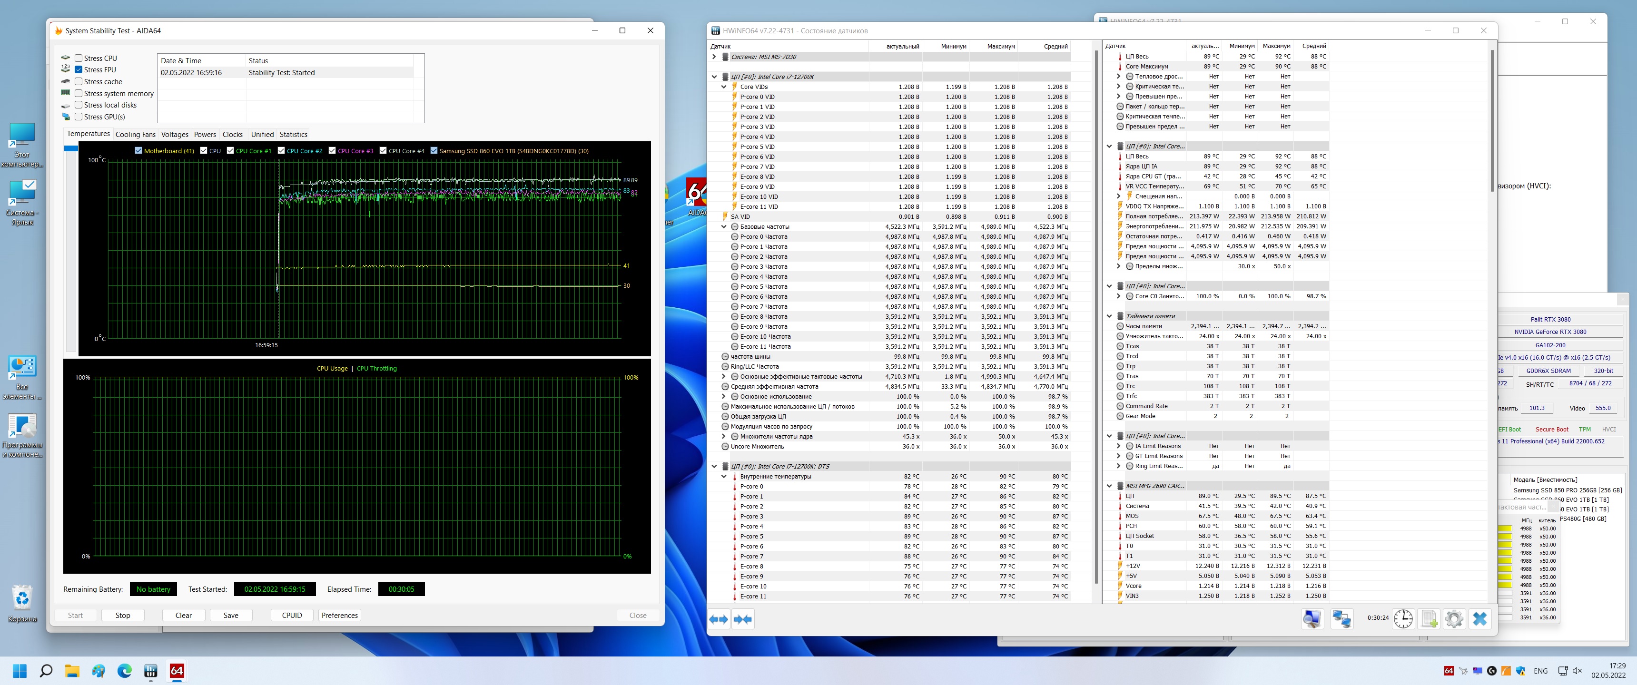Viewport: 1637px width, 685px height.
Task: Expand the IA Limit Reasons entry
Action: click(x=1118, y=446)
